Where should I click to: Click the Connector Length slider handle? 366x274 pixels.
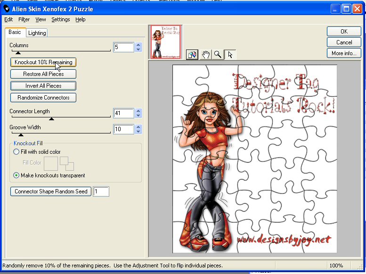click(52, 119)
